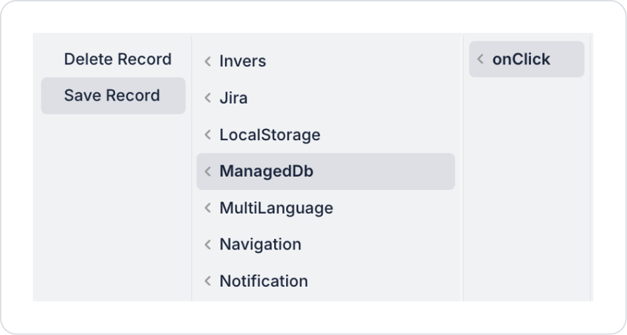Image resolution: width=627 pixels, height=335 pixels.
Task: Click the chevron beside Invers
Action: [x=208, y=62]
